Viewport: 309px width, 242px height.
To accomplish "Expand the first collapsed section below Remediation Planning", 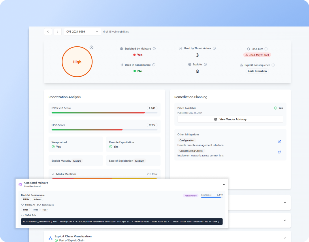I will pos(285,203).
